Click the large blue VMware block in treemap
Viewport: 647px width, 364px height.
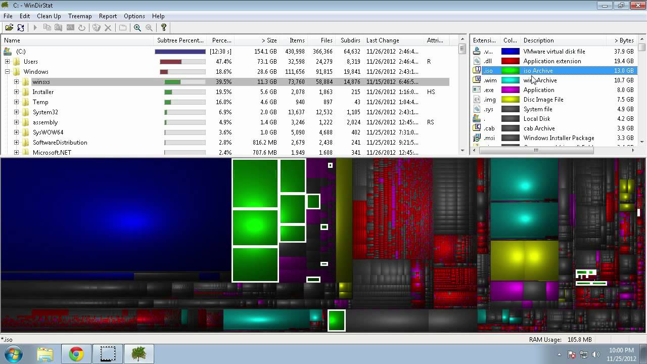pos(116,215)
